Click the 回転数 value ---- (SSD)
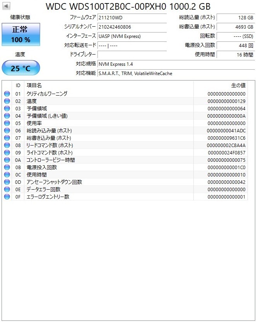Screen dimensions: 256x322 click(x=236, y=36)
